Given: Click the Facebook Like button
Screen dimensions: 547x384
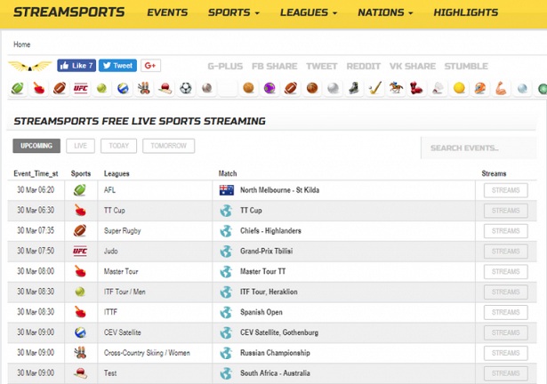Looking at the screenshot, I should [76, 66].
